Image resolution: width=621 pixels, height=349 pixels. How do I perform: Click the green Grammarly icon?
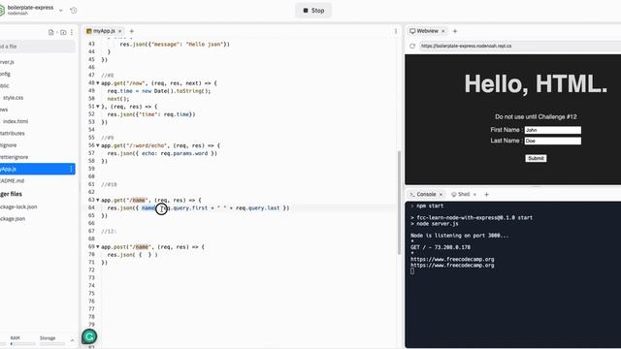point(89,336)
